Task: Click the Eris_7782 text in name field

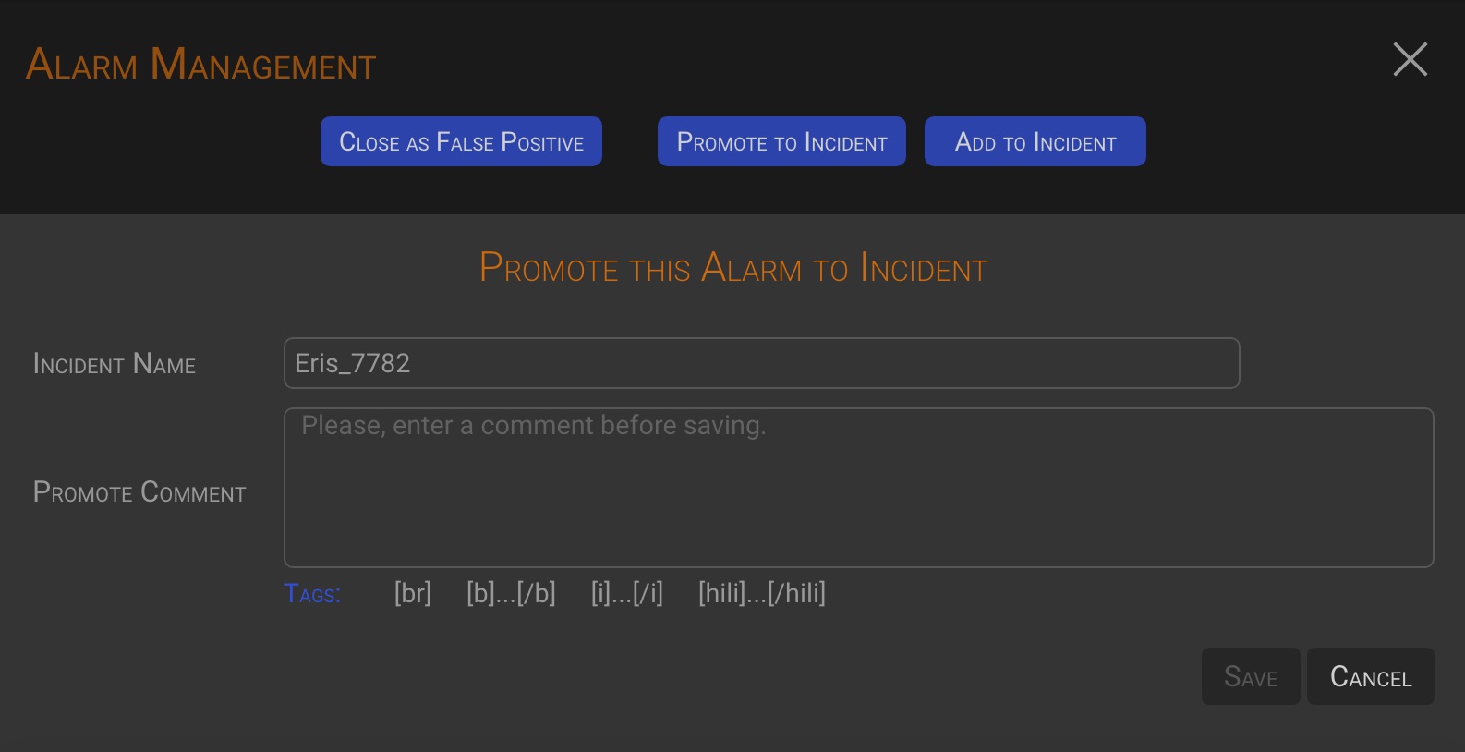Action: pos(352,363)
